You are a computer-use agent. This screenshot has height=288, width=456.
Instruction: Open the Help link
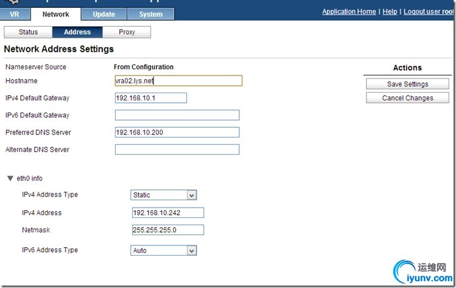pos(390,12)
